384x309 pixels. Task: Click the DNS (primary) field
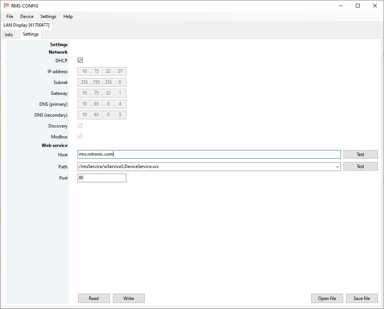pos(102,104)
